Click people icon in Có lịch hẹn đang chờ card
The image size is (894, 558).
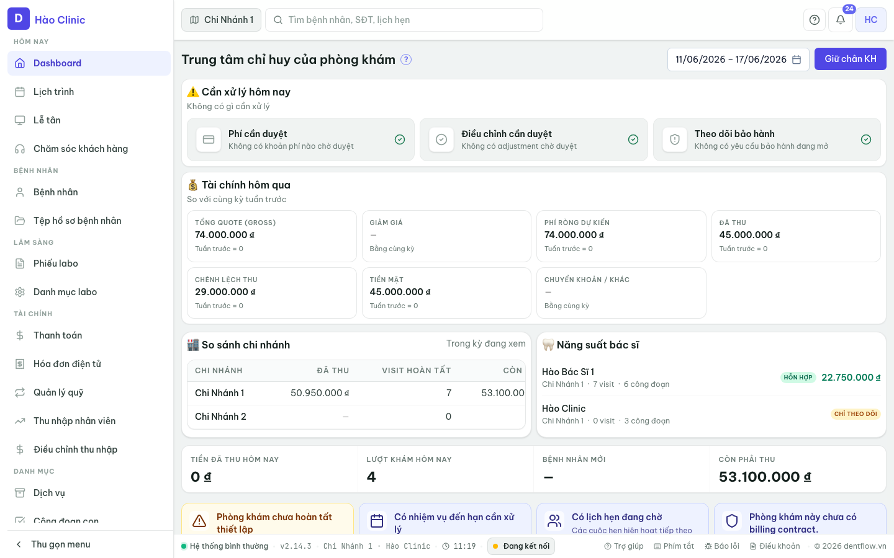(x=554, y=521)
